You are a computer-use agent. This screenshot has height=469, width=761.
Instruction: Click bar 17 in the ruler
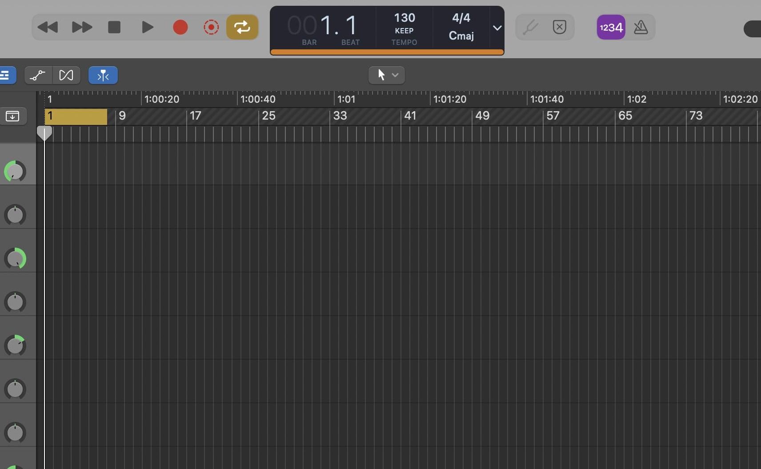[196, 116]
